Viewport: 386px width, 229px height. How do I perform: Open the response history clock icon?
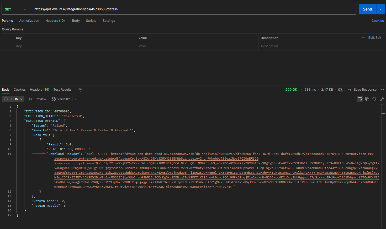point(81,90)
